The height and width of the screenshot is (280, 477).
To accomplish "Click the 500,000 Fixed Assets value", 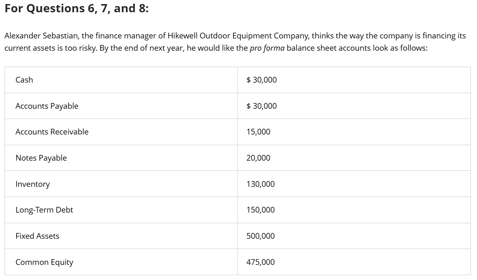I will click(x=260, y=236).
